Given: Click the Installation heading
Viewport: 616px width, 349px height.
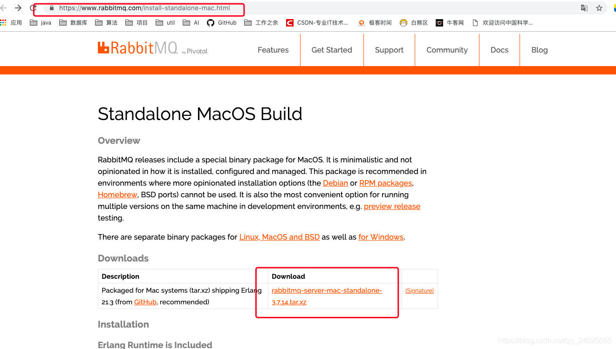Looking at the screenshot, I should [x=123, y=324].
